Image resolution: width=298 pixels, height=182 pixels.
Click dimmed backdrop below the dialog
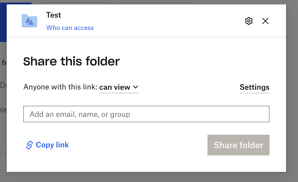pyautogui.click(x=149, y=177)
